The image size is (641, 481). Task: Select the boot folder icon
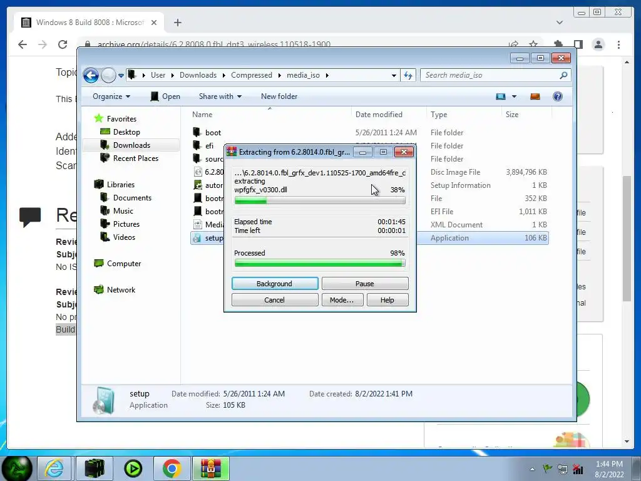pyautogui.click(x=197, y=132)
